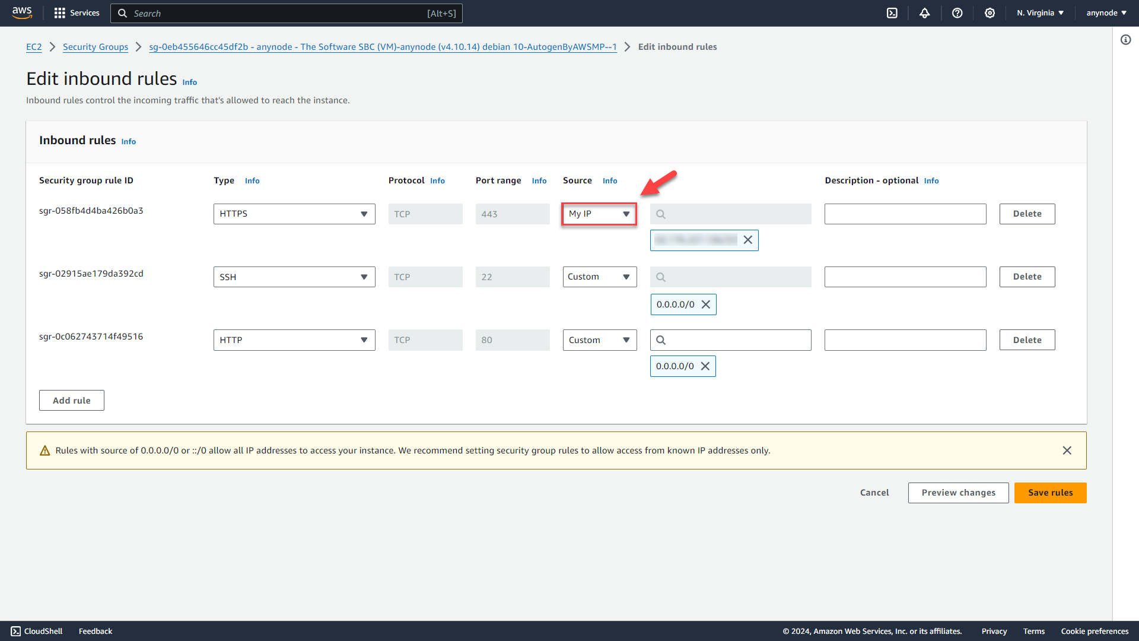
Task: Expand the Source dropdown for SSH rule
Action: point(599,276)
